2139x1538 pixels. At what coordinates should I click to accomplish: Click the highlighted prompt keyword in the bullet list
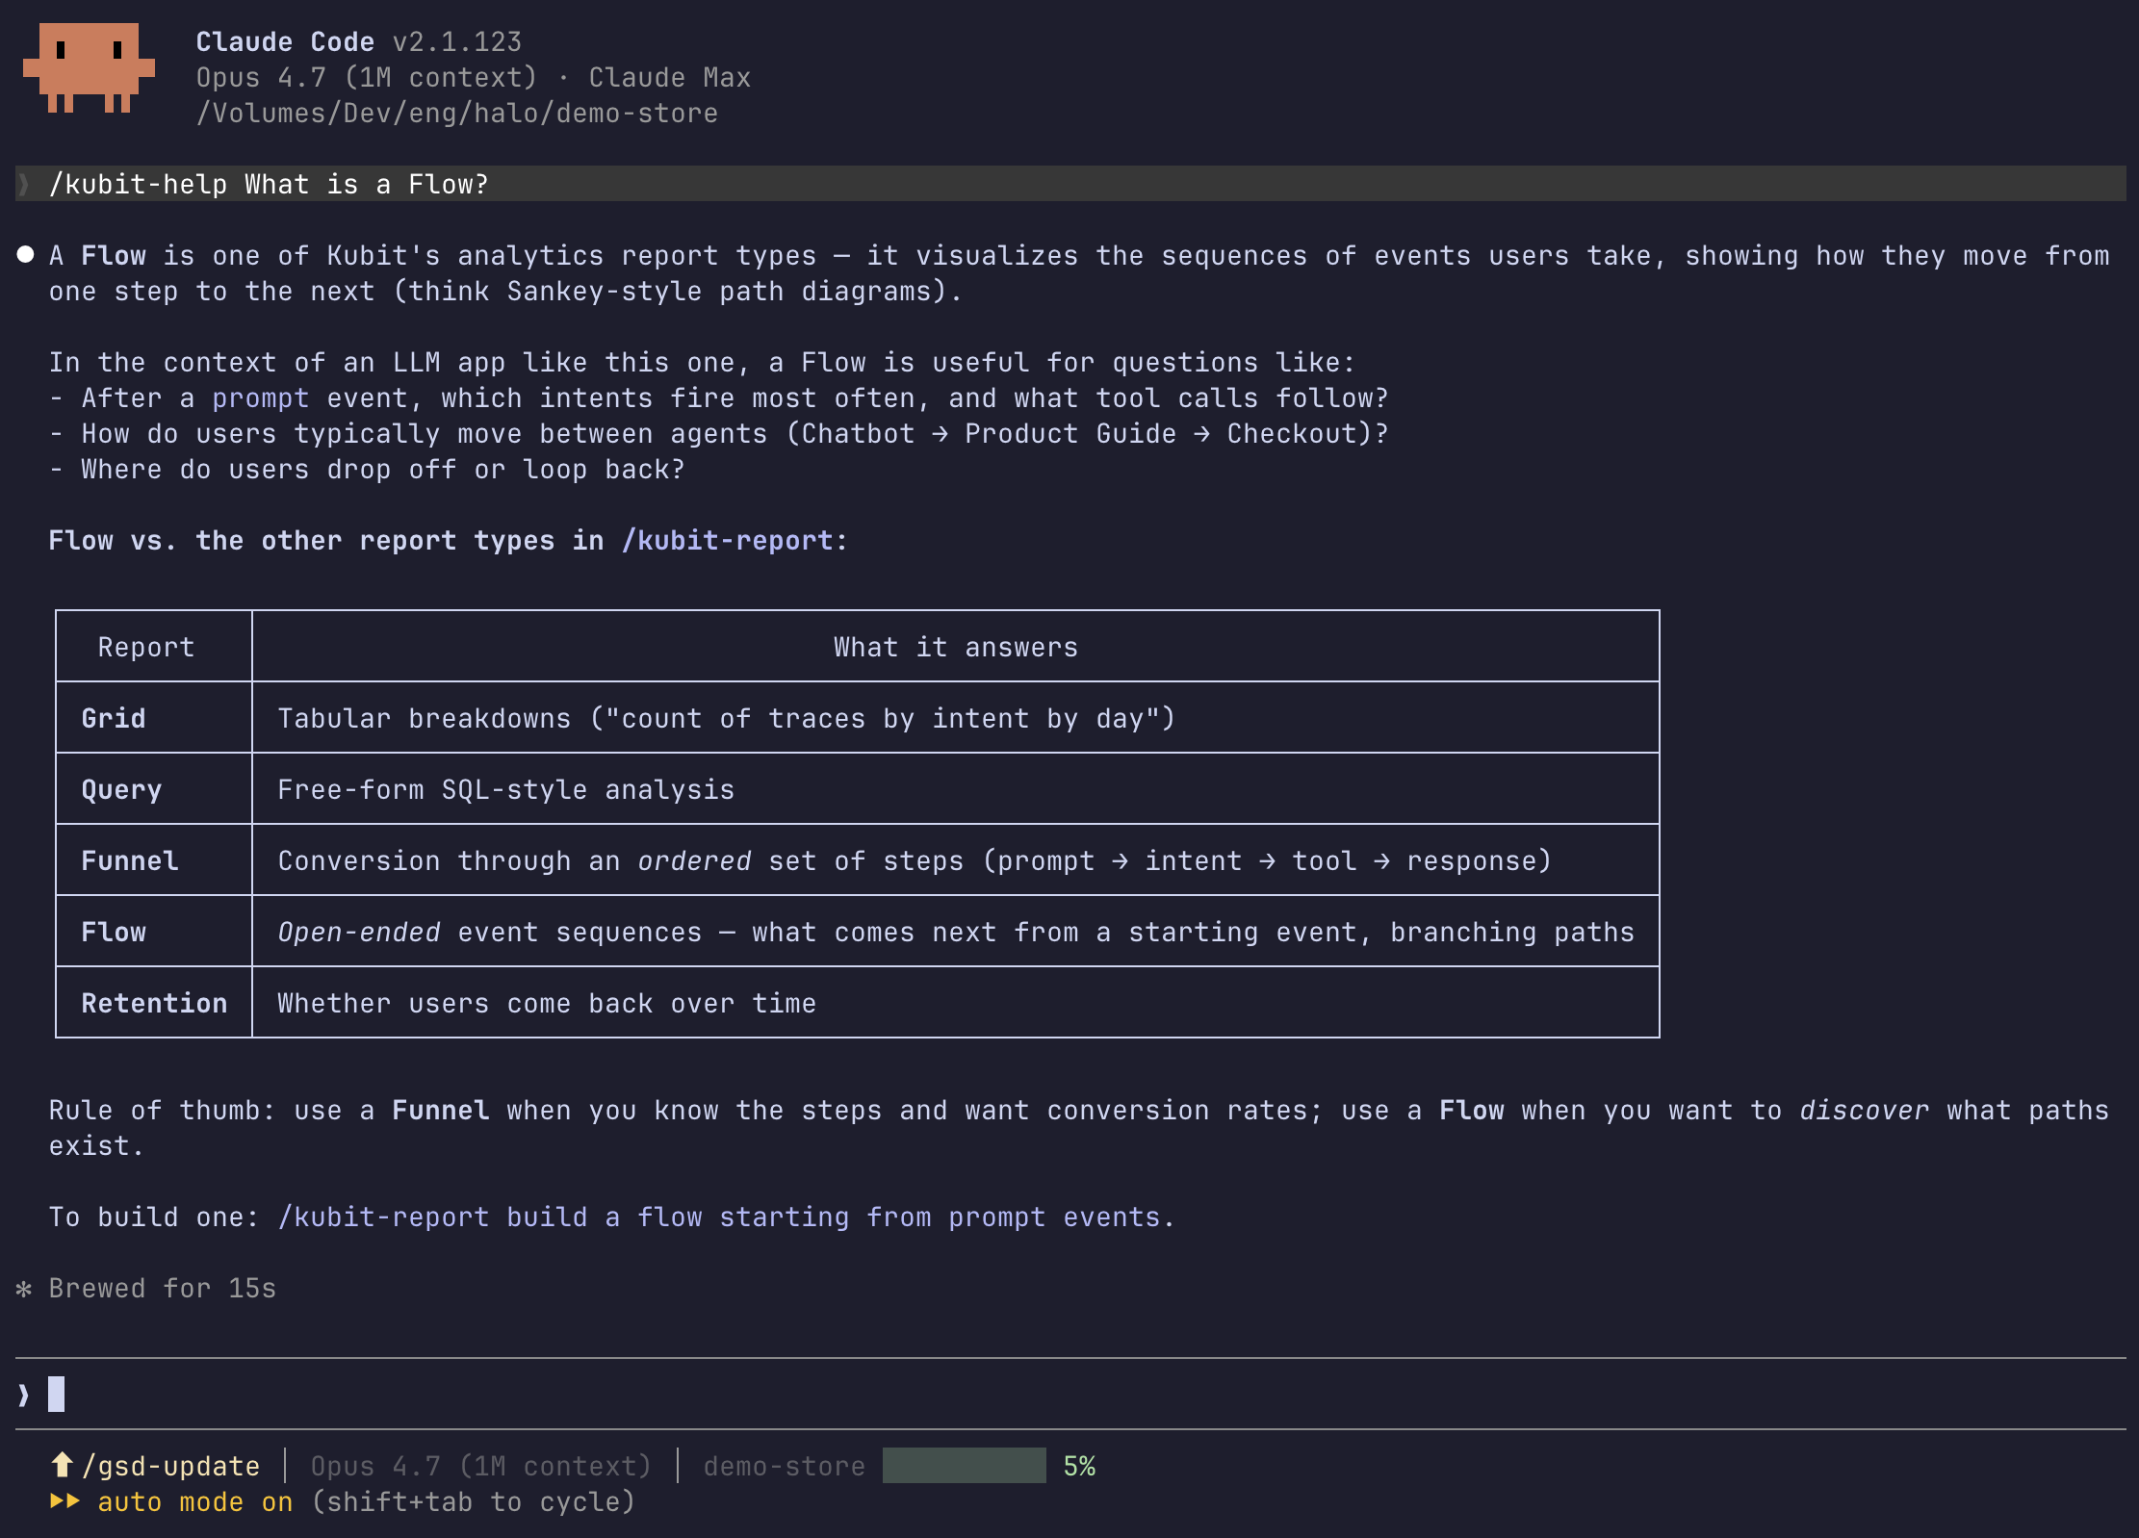coord(261,398)
